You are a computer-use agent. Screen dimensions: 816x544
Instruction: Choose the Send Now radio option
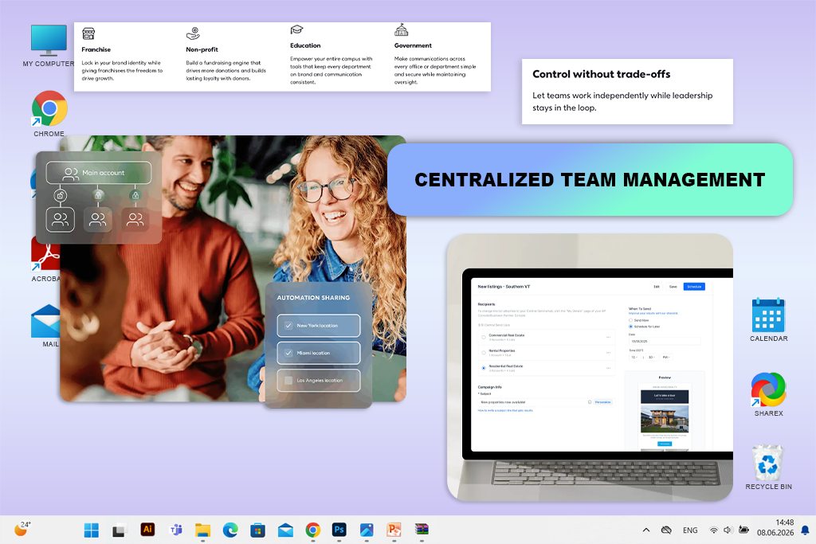(631, 320)
